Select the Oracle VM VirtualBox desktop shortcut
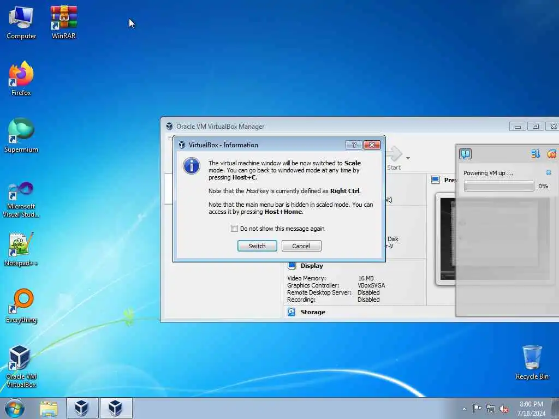 point(21,366)
